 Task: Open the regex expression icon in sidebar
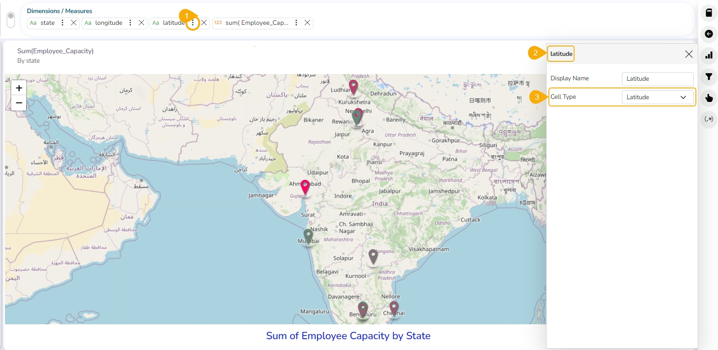[709, 119]
